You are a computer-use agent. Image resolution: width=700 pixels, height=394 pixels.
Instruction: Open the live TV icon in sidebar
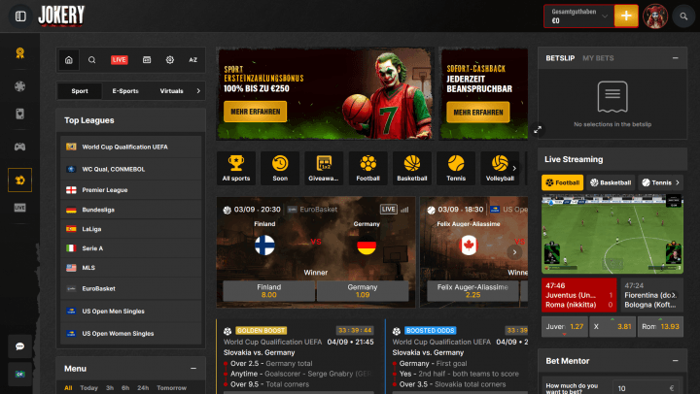pos(19,208)
